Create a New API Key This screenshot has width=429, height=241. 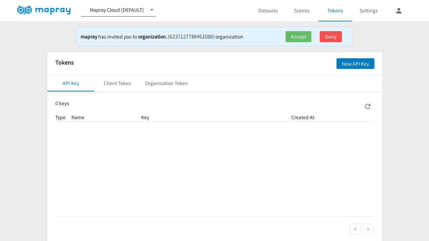(x=355, y=64)
